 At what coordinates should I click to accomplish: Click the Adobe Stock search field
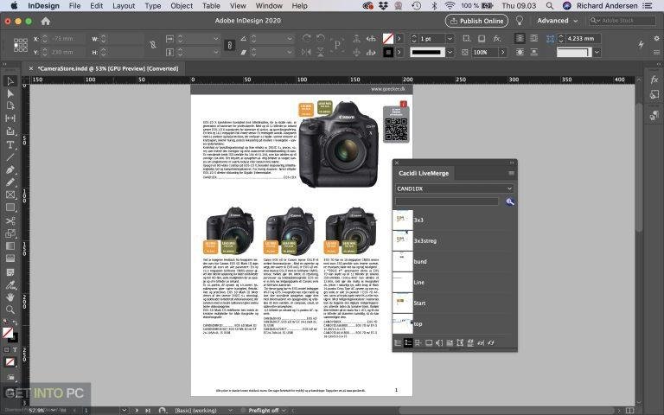pyautogui.click(x=622, y=21)
